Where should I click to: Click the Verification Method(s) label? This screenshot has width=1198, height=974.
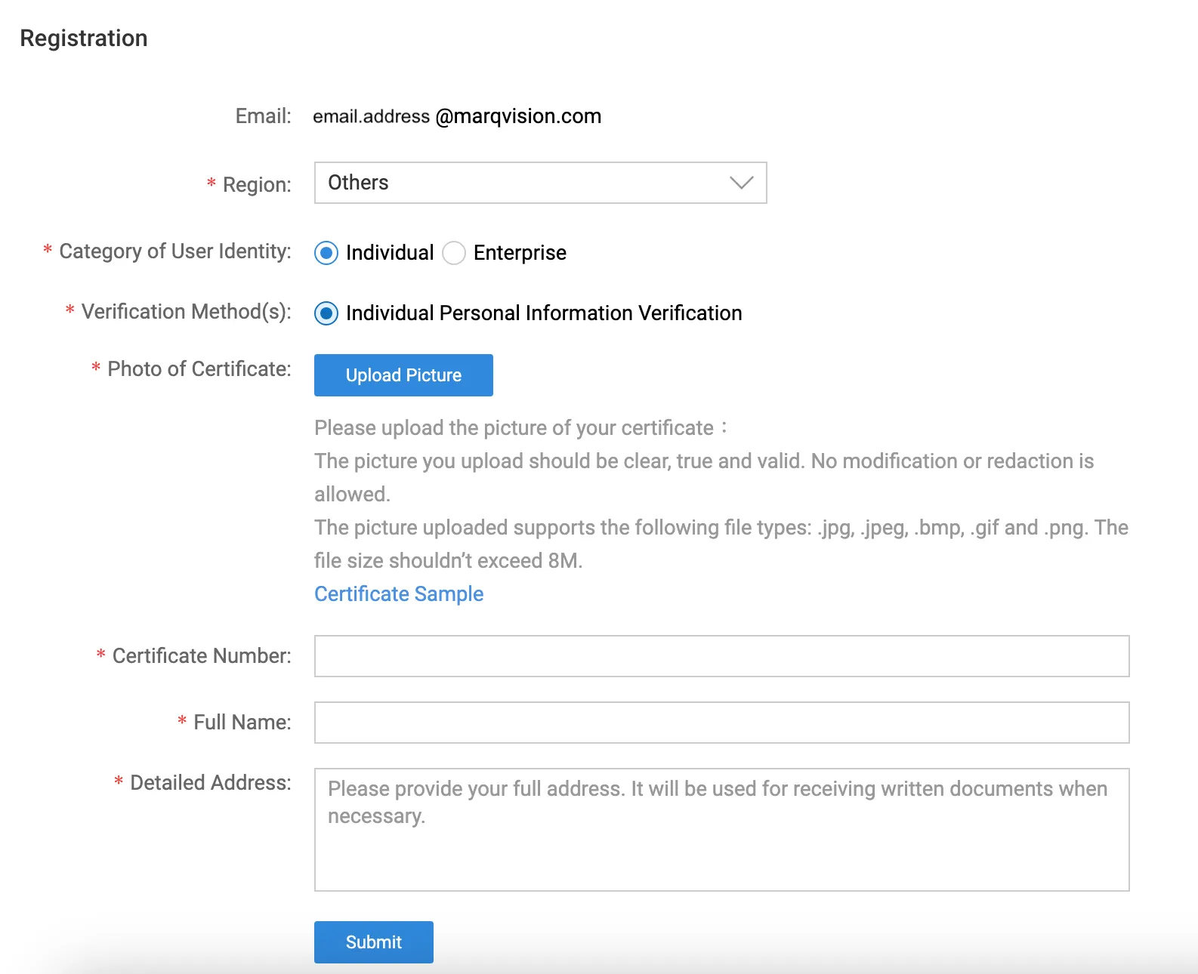pos(187,312)
